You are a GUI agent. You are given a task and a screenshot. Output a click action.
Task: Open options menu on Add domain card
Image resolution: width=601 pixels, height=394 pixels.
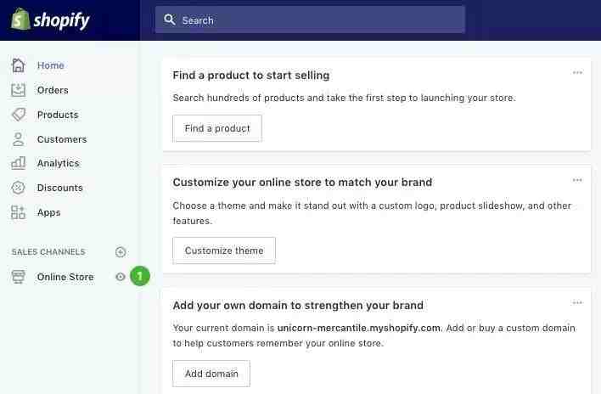(x=577, y=303)
